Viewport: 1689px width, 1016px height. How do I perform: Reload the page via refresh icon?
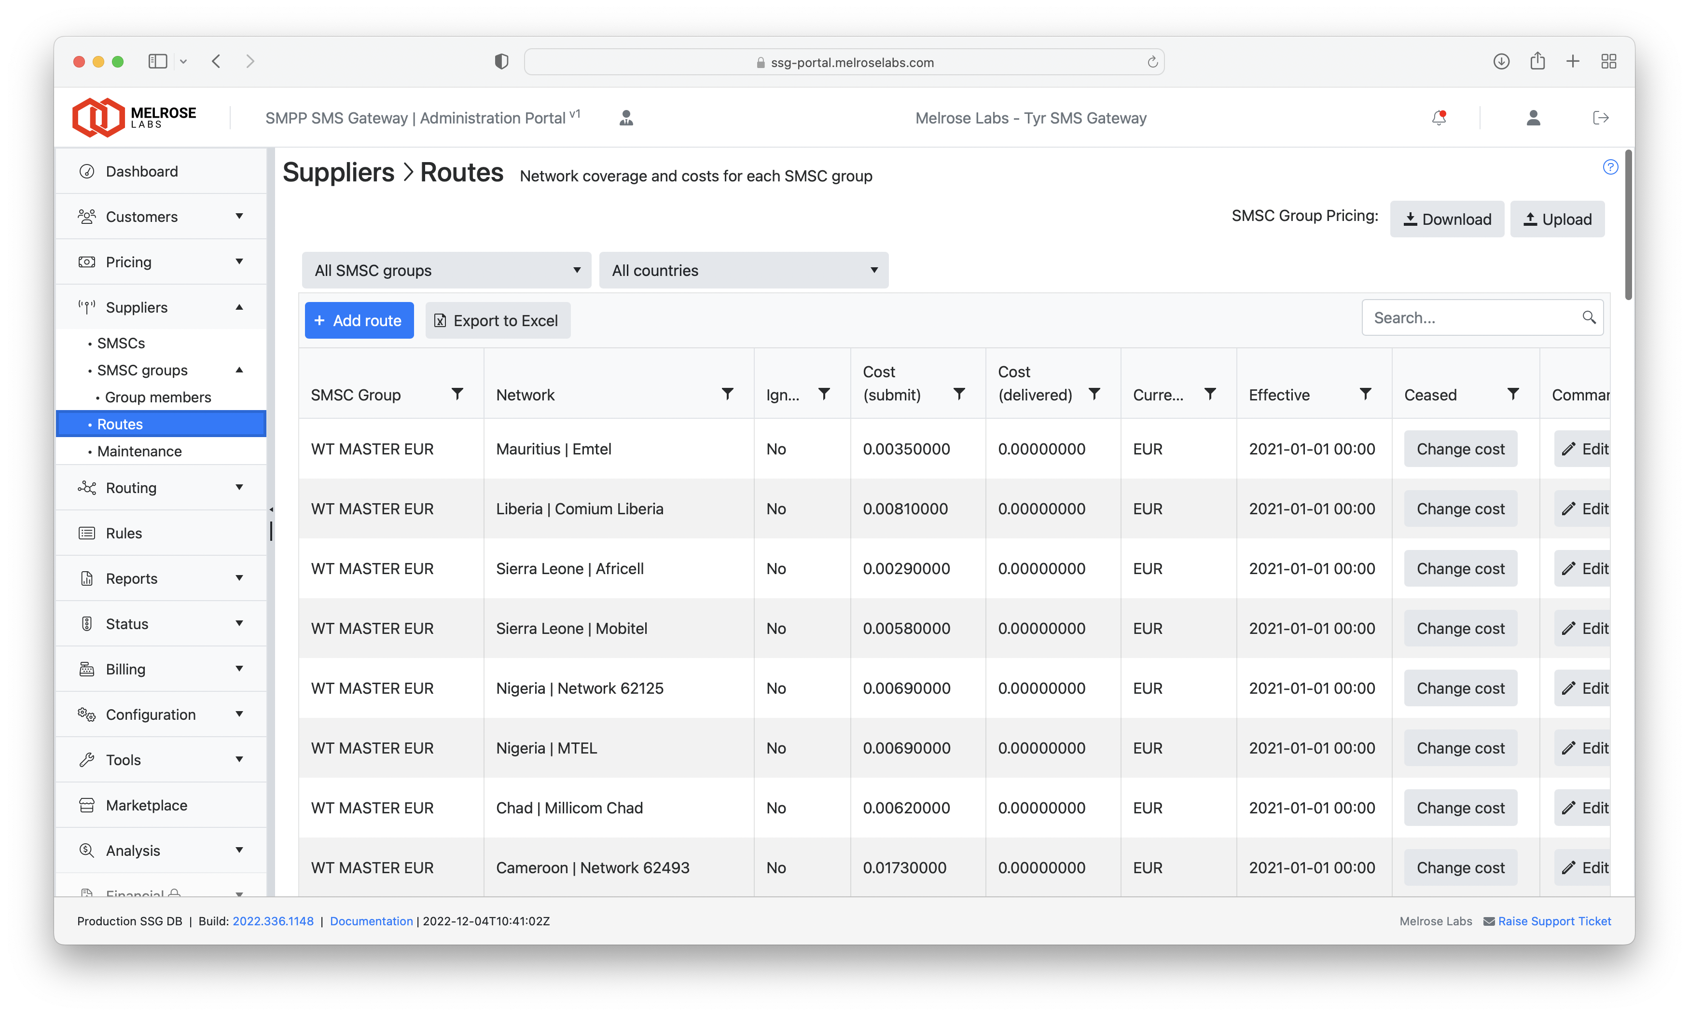(x=1152, y=62)
